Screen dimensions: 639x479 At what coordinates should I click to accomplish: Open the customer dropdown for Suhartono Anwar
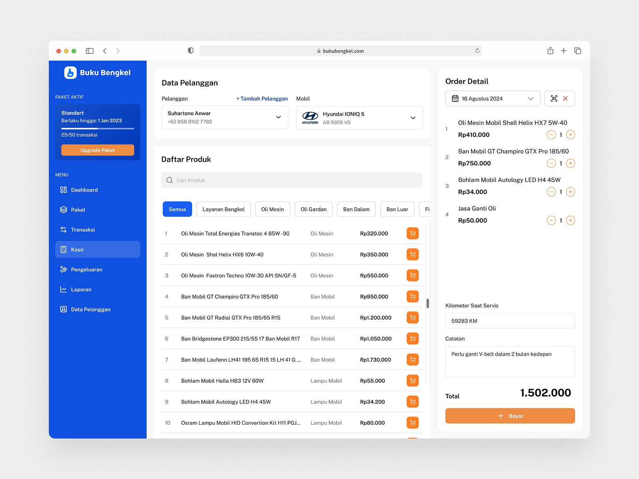278,117
